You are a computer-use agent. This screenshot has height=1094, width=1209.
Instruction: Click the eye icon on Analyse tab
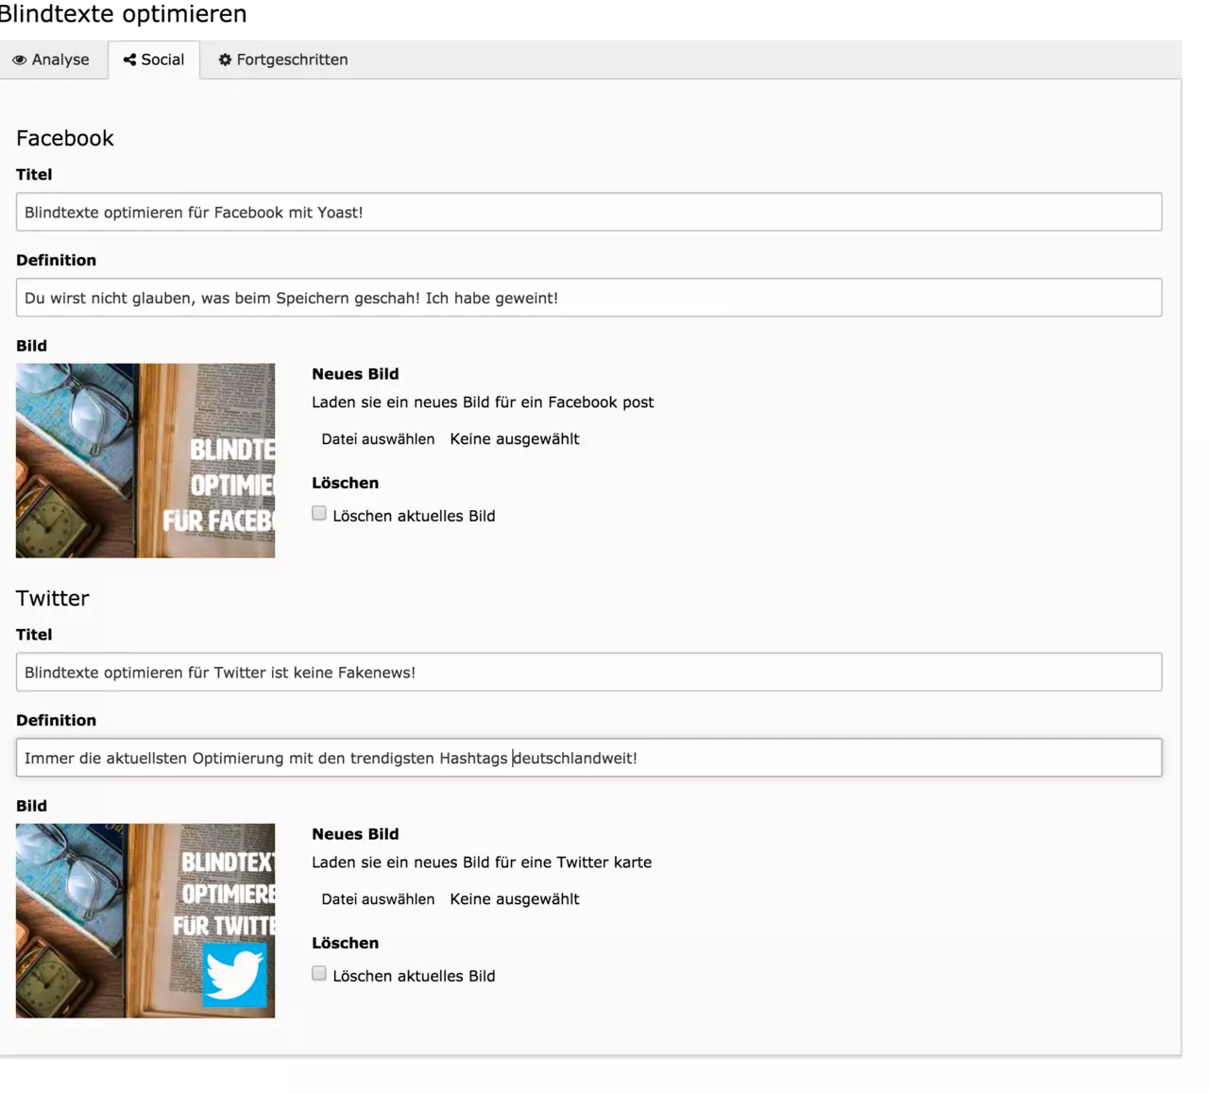19,60
